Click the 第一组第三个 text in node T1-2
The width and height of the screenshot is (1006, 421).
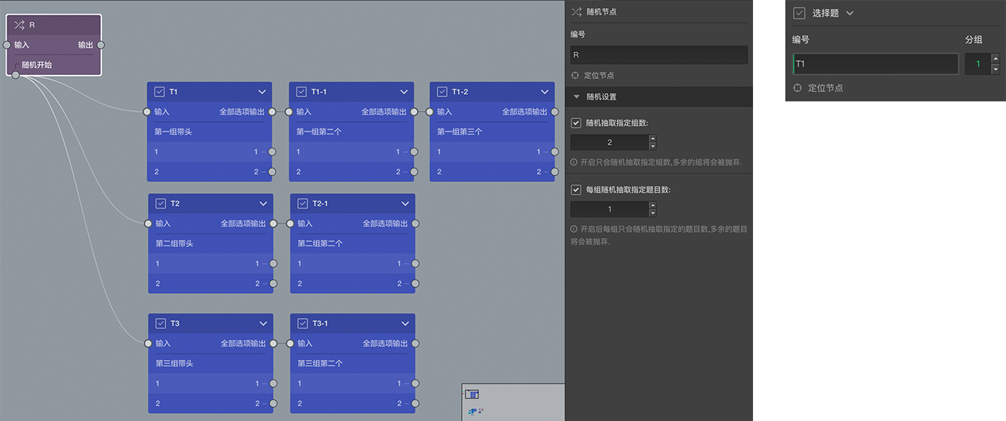click(460, 132)
